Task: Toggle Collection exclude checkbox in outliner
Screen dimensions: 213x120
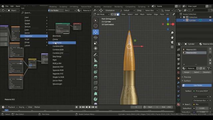Action: point(184,17)
